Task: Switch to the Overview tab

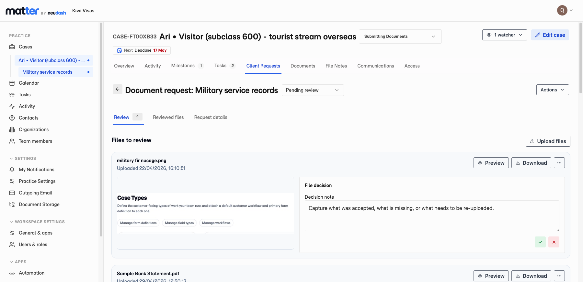Action: [x=124, y=66]
